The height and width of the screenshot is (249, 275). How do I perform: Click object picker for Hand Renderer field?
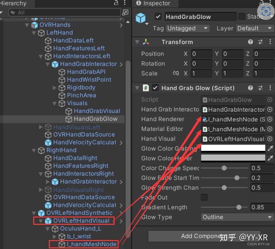(270, 119)
